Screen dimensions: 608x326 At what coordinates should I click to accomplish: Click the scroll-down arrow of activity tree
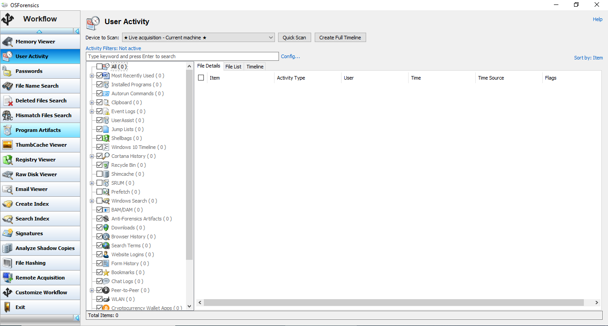[190, 306]
